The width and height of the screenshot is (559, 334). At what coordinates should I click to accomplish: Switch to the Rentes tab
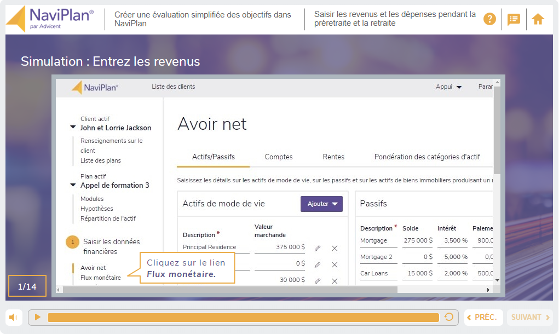pyautogui.click(x=333, y=157)
